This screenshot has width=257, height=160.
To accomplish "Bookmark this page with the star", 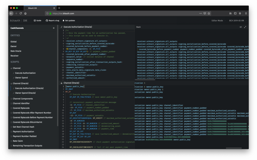I will coord(209,13).
